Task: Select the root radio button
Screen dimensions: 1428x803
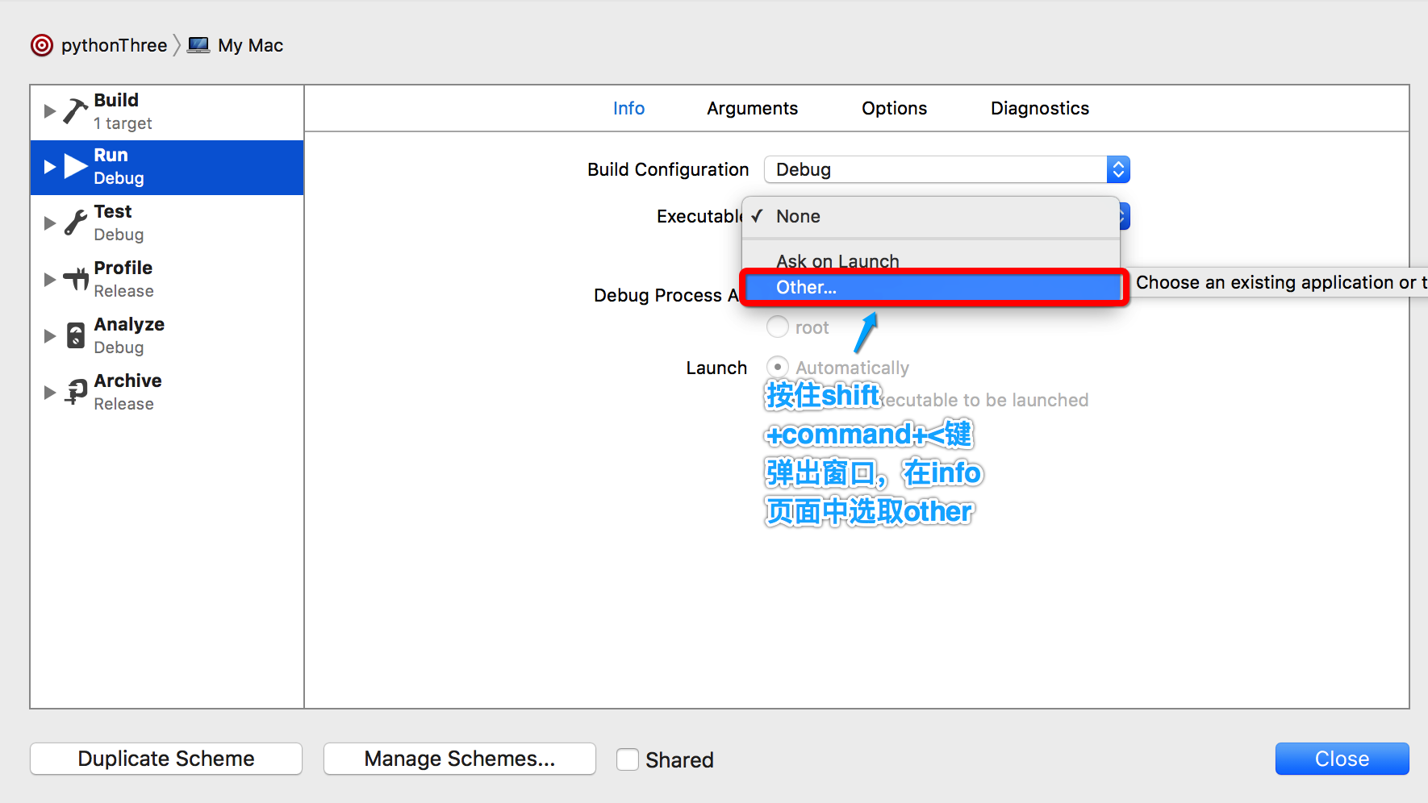Action: [x=778, y=327]
